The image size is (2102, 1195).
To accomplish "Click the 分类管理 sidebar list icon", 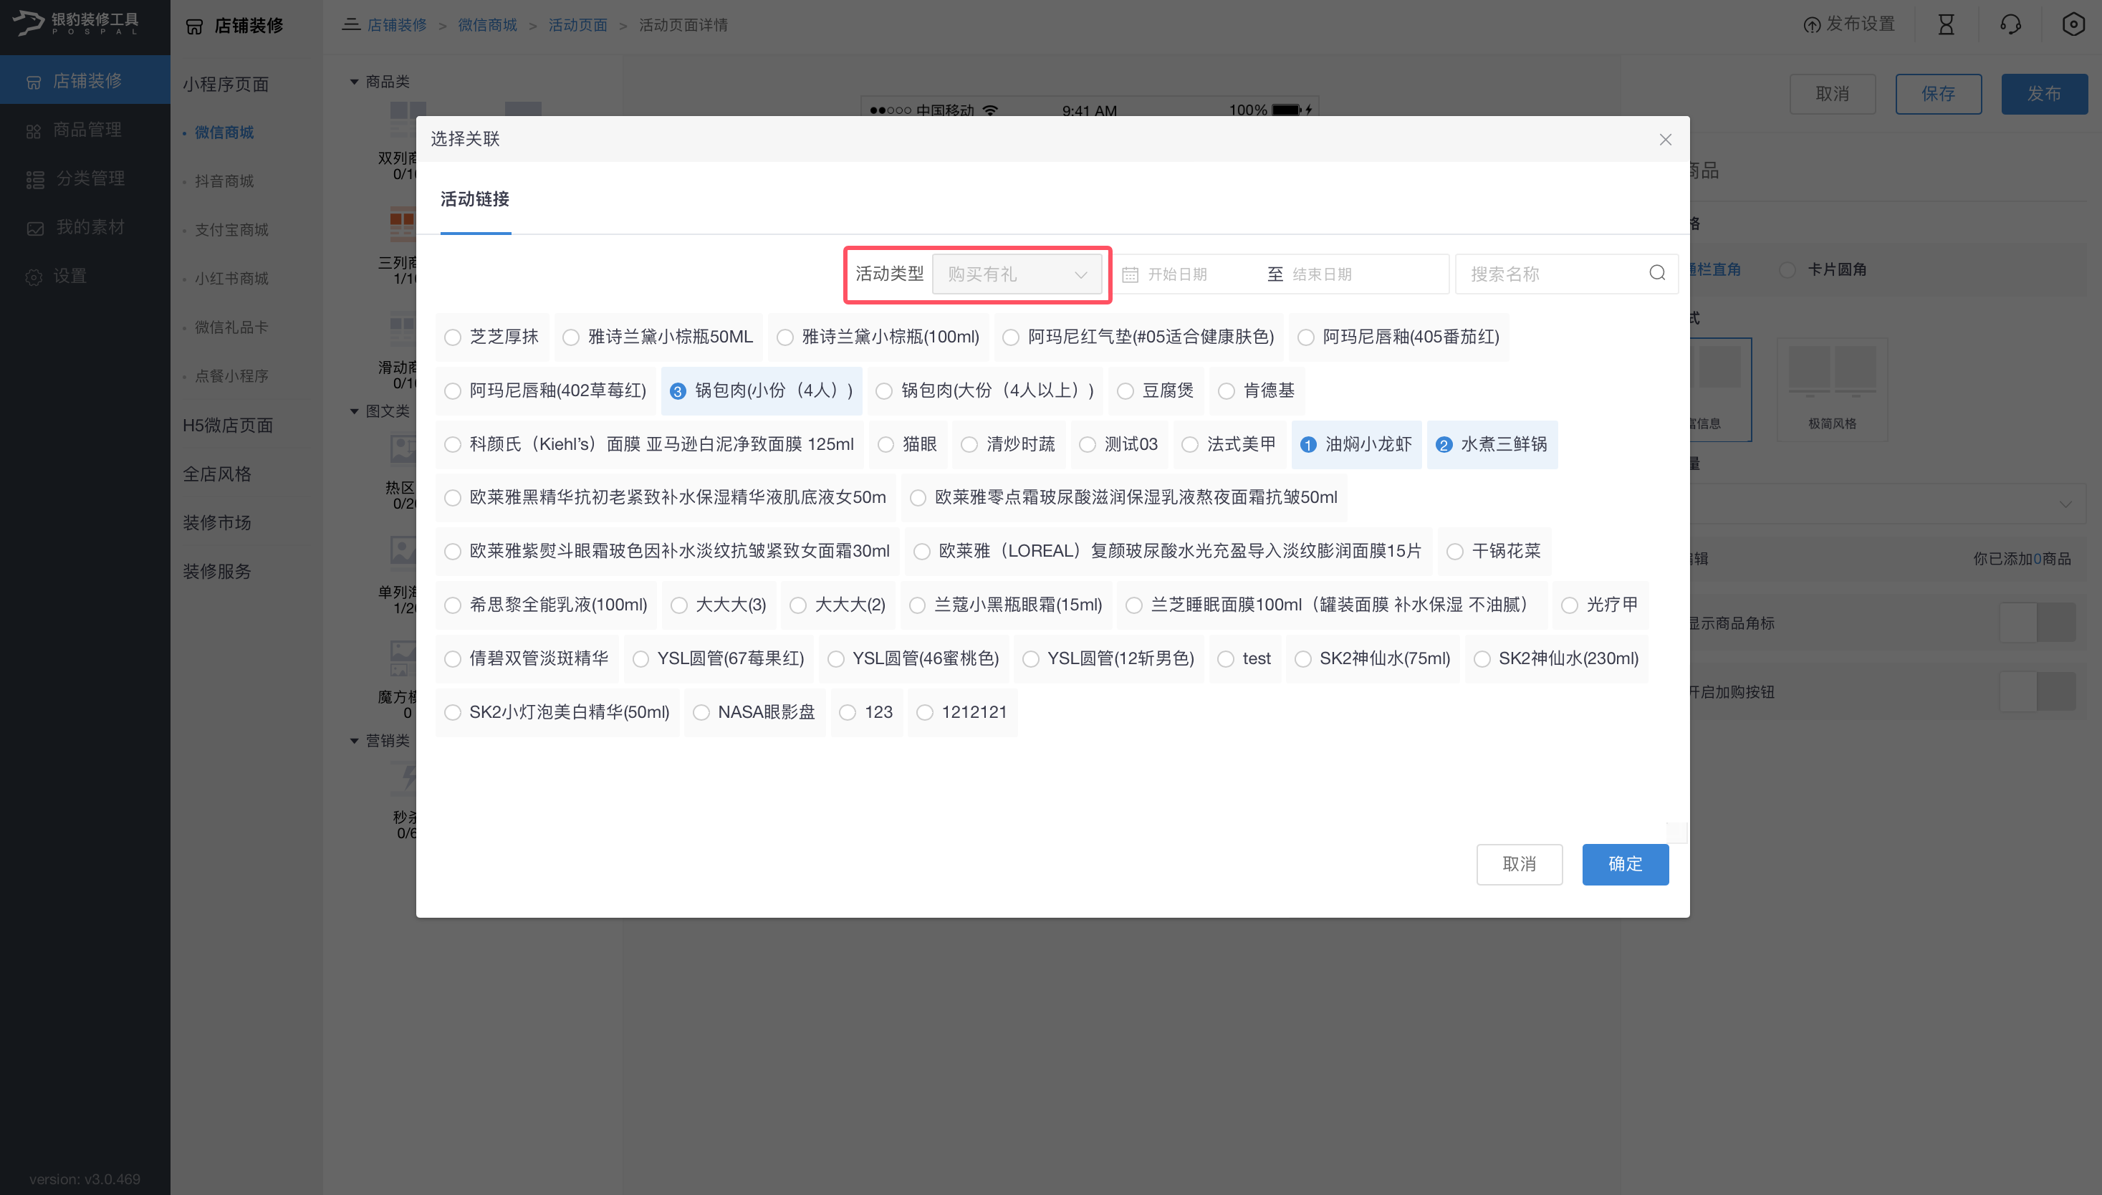I will [35, 179].
